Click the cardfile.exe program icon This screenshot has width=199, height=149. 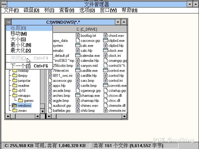tap(78, 70)
